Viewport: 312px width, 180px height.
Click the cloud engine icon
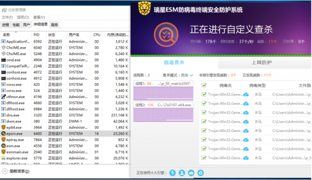(191, 173)
